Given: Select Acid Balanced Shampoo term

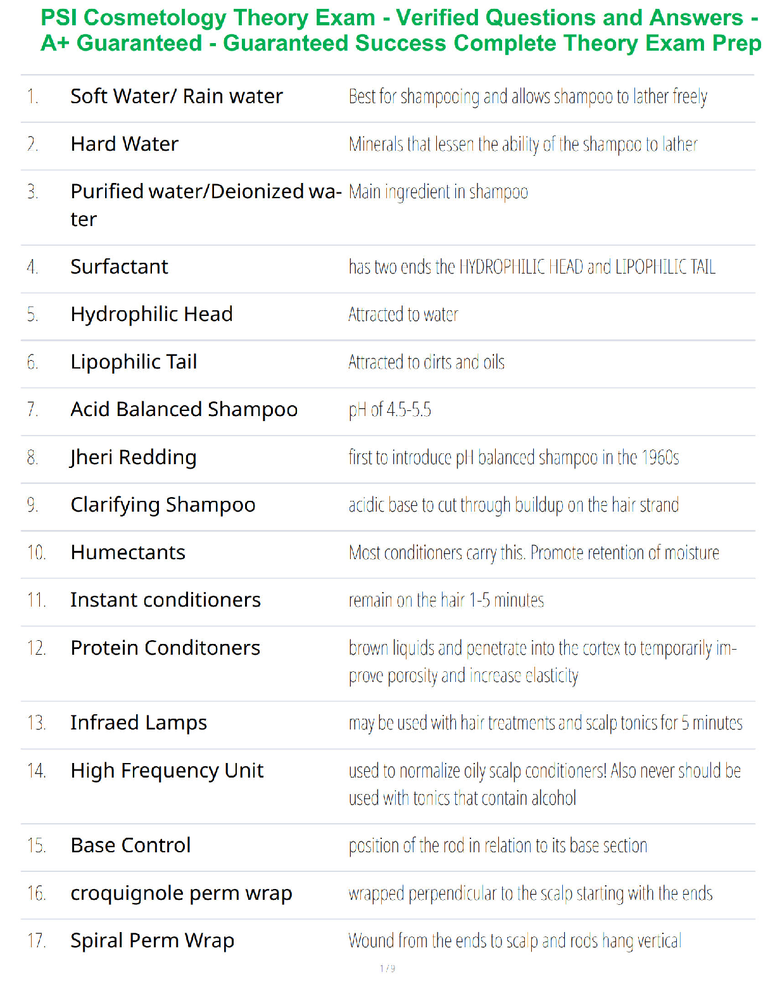Looking at the screenshot, I should point(184,410).
